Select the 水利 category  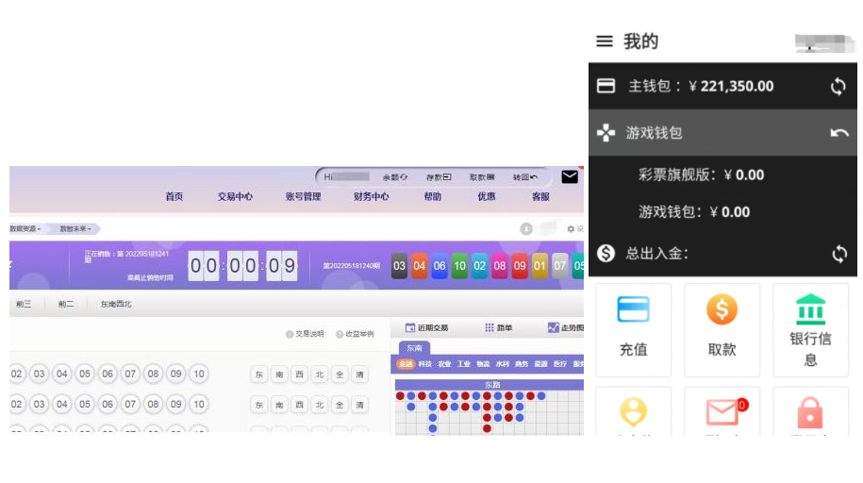[x=503, y=364]
